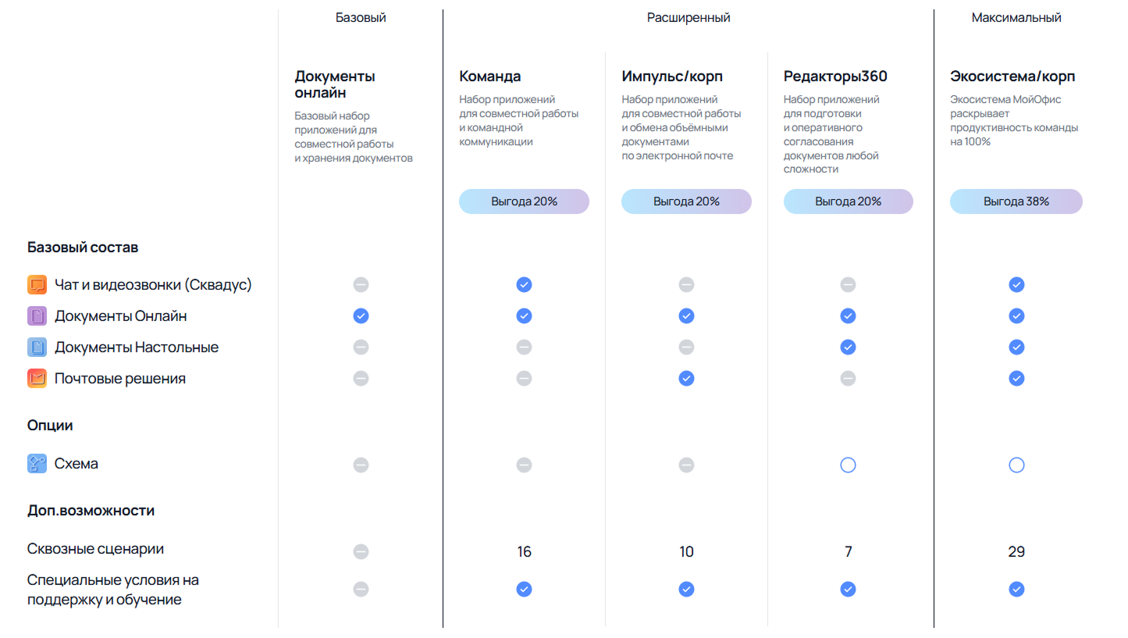Click the number 29 in Сквозные сценарии row
The image size is (1128, 638).
tap(1016, 552)
